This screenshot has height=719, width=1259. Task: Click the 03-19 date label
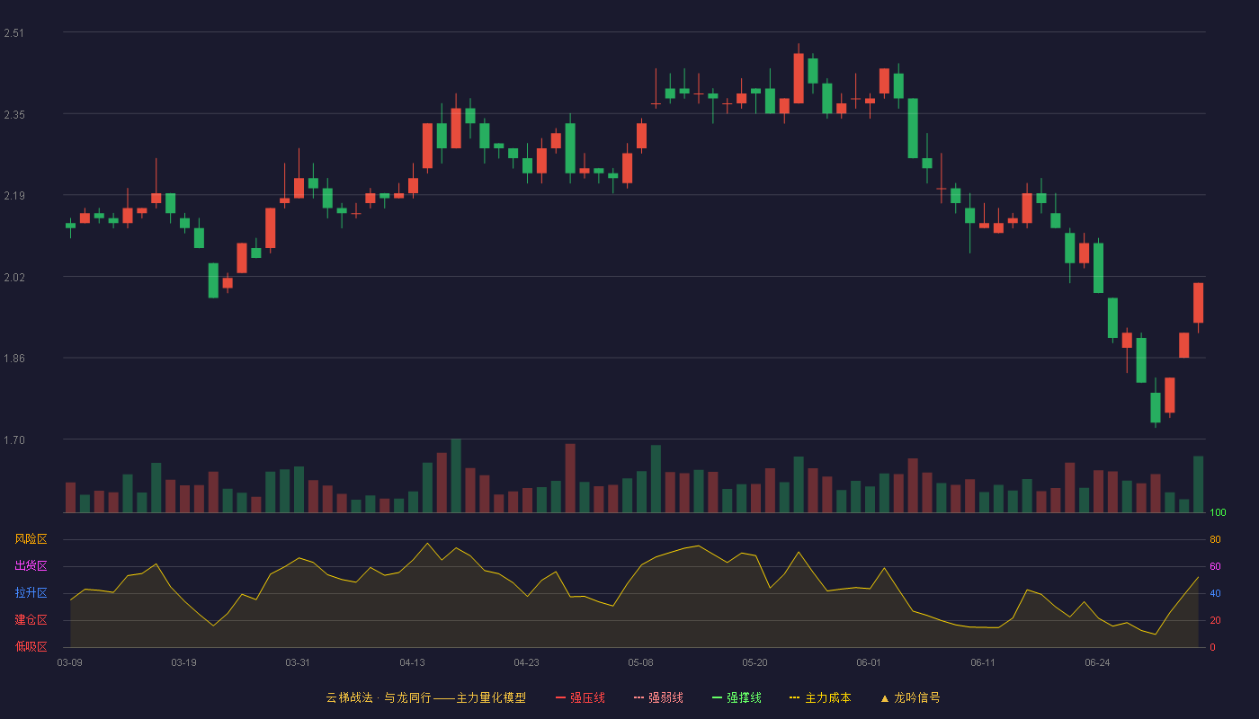pyautogui.click(x=183, y=662)
